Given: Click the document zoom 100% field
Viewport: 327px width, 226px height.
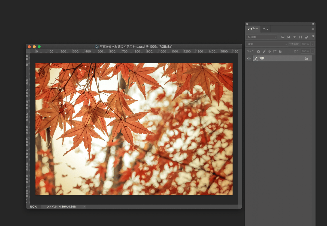Looking at the screenshot, I should pyautogui.click(x=33, y=207).
